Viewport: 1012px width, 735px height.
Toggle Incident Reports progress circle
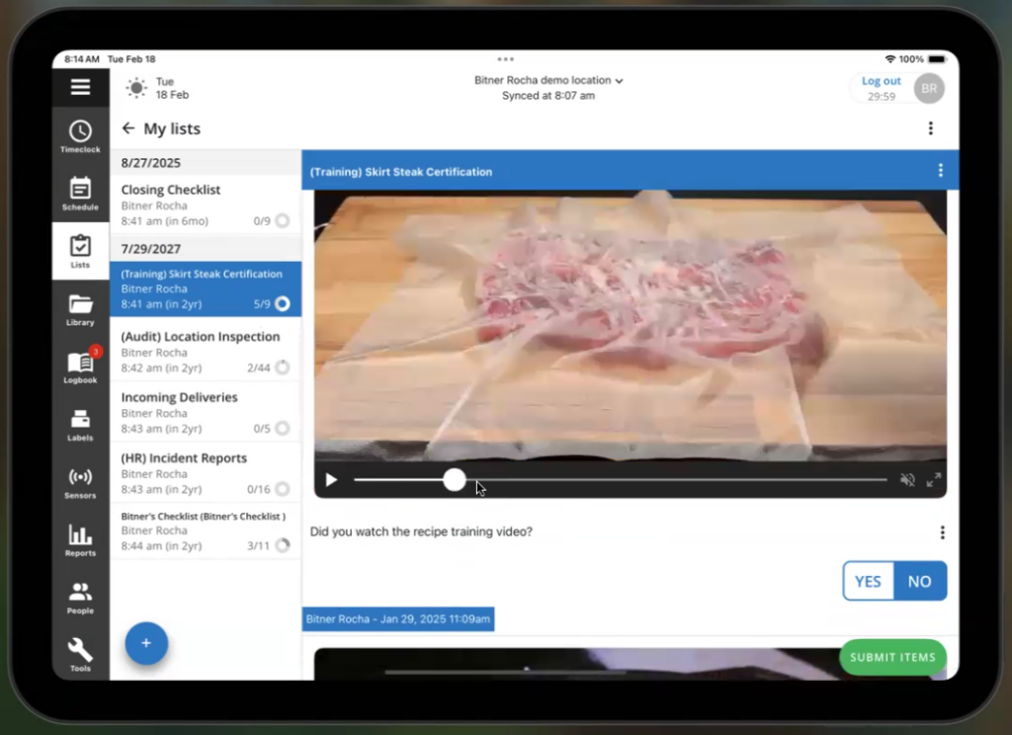[x=282, y=488]
